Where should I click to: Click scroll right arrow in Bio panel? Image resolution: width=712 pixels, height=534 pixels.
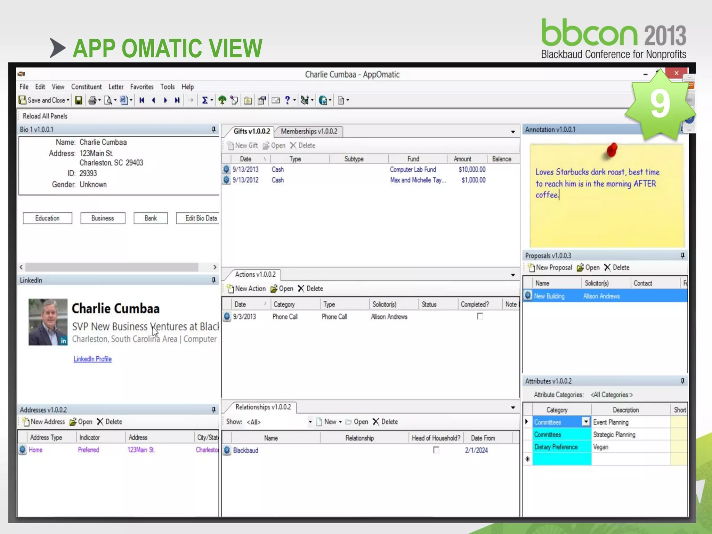pyautogui.click(x=215, y=267)
